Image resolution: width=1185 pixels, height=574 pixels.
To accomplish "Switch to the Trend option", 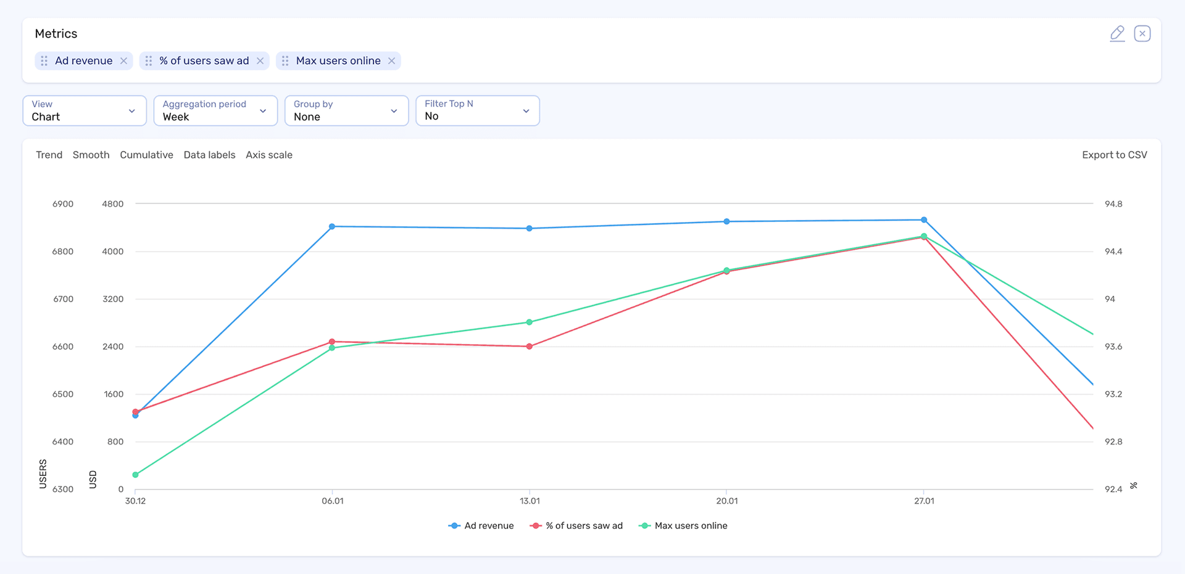I will (x=49, y=155).
